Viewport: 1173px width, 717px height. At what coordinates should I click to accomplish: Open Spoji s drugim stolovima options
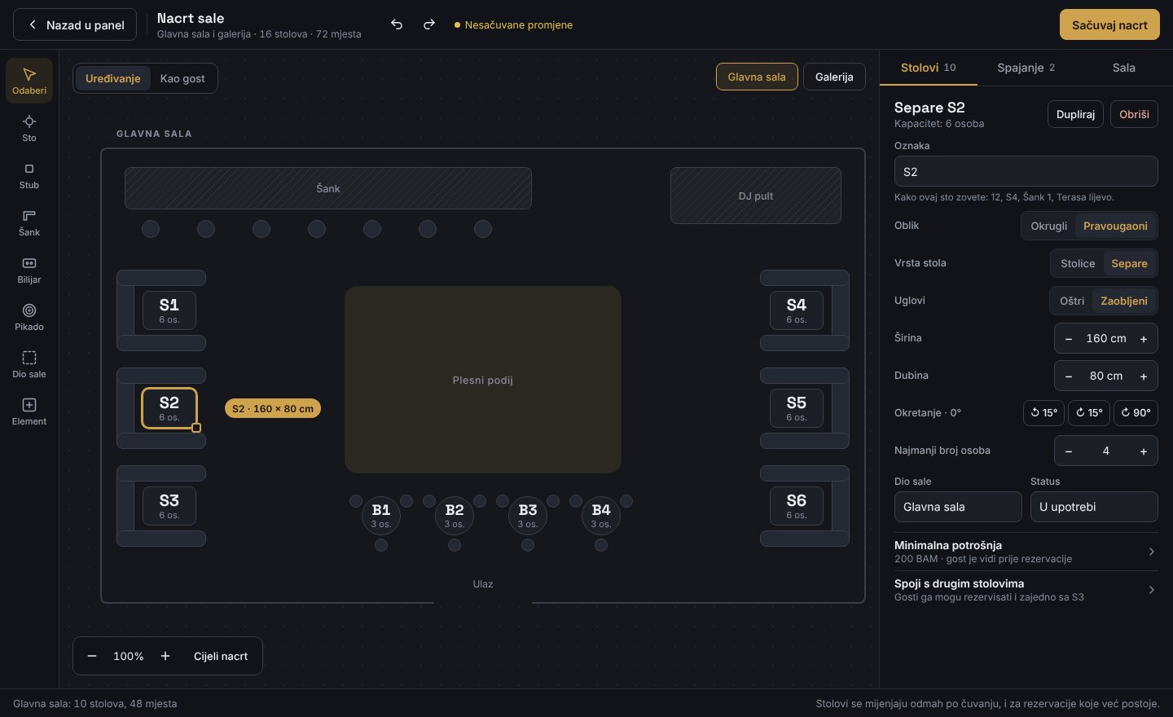(x=1026, y=590)
